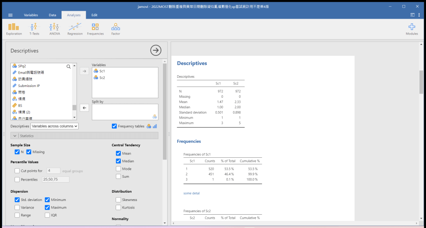The image size is (426, 228).
Task: Switch to the Data tab
Action: [52, 15]
